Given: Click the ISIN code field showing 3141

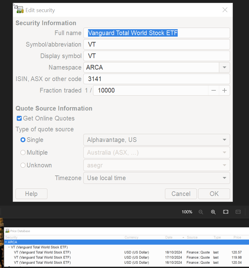Looking at the screenshot, I should [x=157, y=79].
